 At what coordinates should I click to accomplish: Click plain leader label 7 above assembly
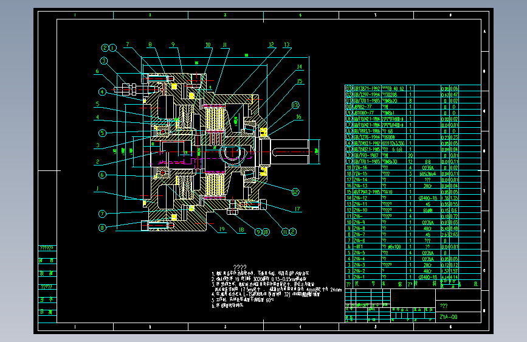pyautogui.click(x=128, y=44)
